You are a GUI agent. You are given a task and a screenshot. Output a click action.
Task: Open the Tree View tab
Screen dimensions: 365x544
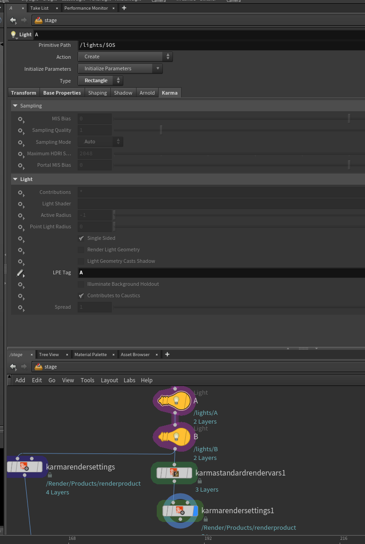pyautogui.click(x=49, y=355)
